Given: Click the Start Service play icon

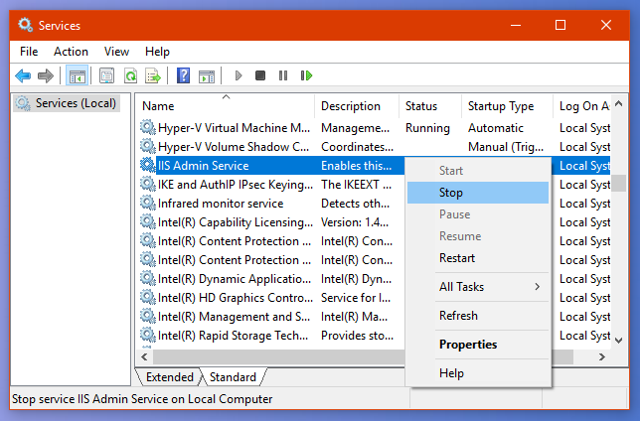Looking at the screenshot, I should pyautogui.click(x=239, y=75).
